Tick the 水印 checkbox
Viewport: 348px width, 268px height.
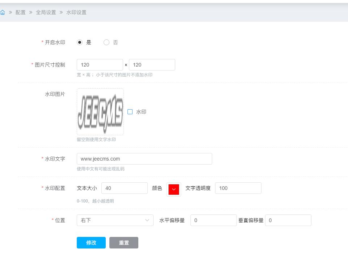click(130, 112)
